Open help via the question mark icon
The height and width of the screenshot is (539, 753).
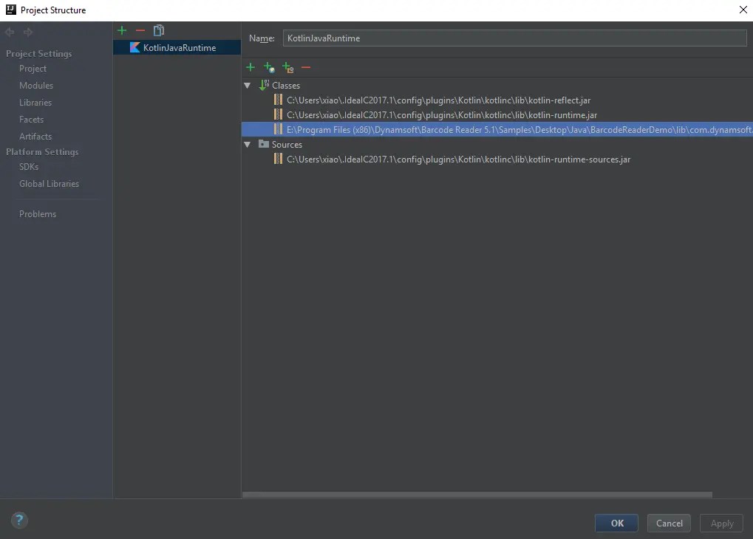pyautogui.click(x=18, y=521)
